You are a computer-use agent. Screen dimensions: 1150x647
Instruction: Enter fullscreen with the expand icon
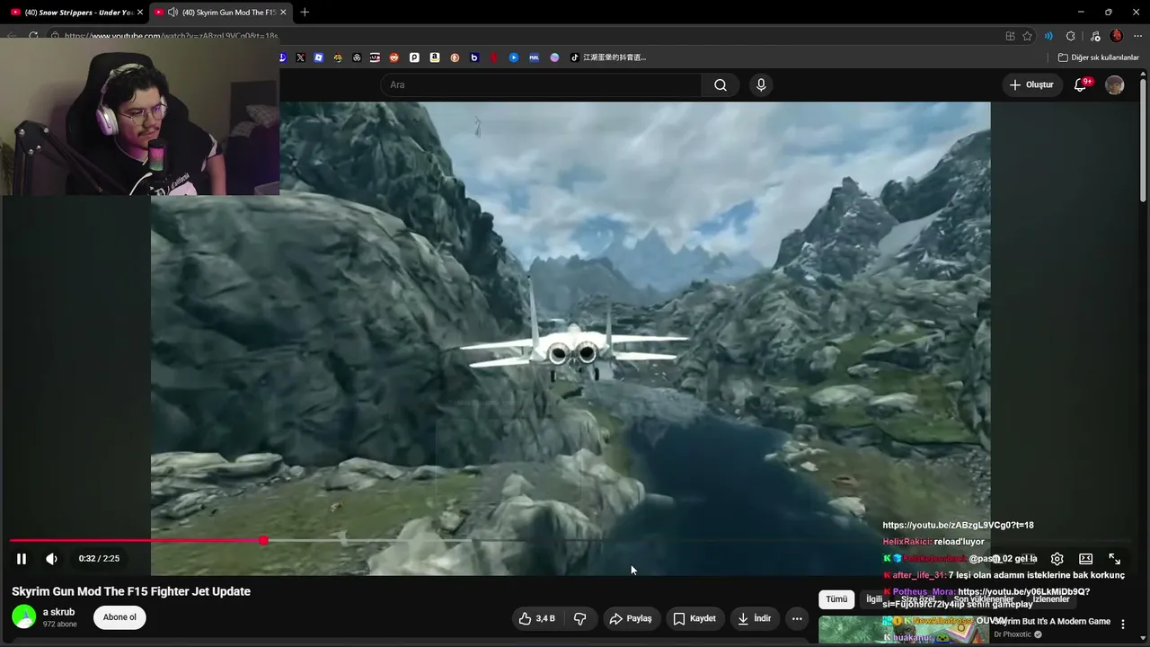[x=1114, y=559]
